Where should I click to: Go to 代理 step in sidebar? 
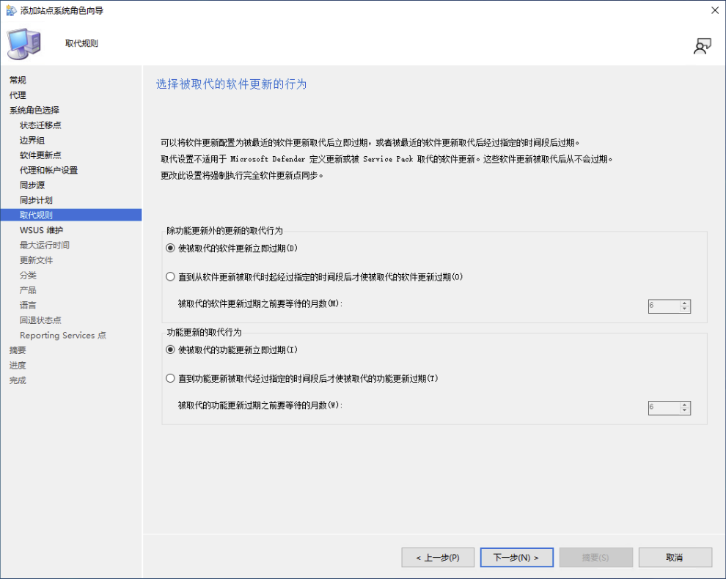18,95
